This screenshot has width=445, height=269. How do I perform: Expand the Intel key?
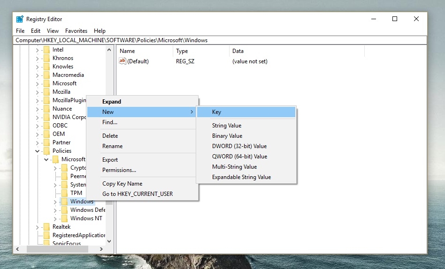pos(37,50)
